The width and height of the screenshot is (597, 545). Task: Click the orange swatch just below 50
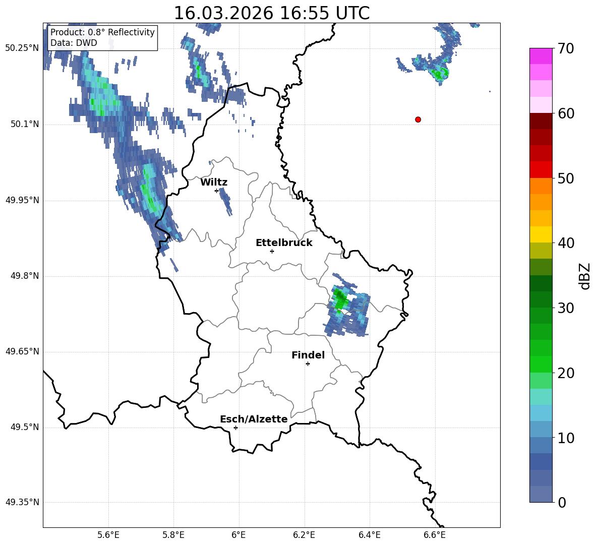click(541, 186)
